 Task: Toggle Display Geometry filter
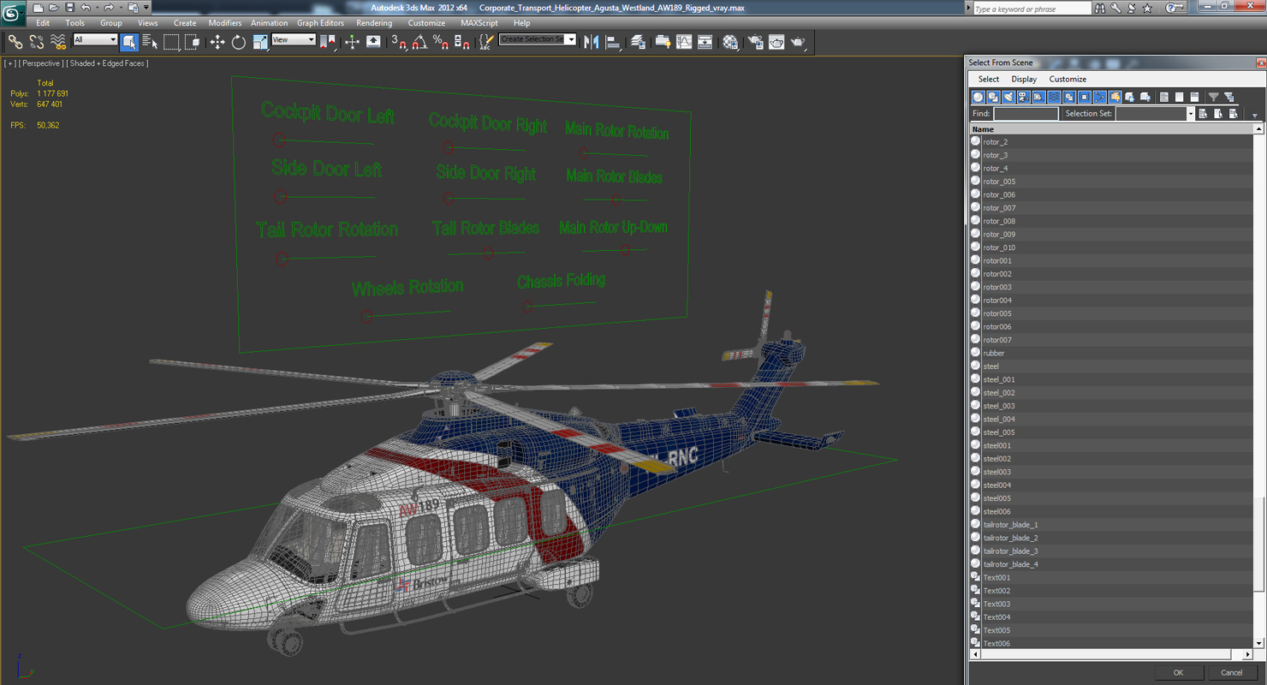[978, 97]
